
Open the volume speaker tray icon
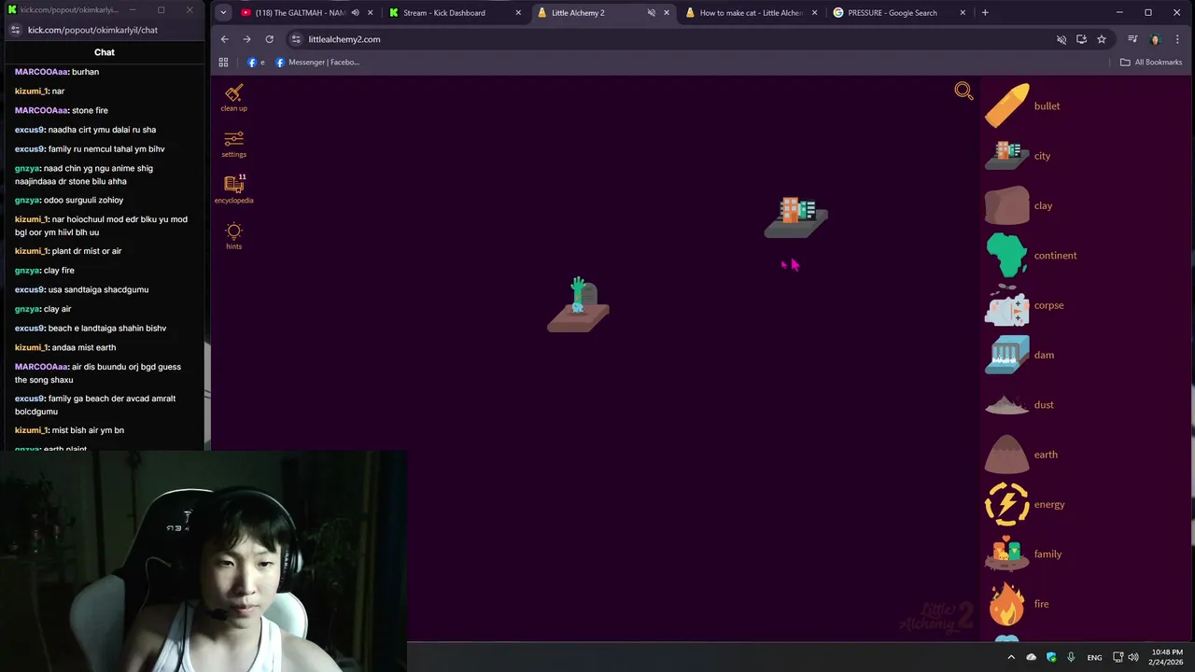1133,657
